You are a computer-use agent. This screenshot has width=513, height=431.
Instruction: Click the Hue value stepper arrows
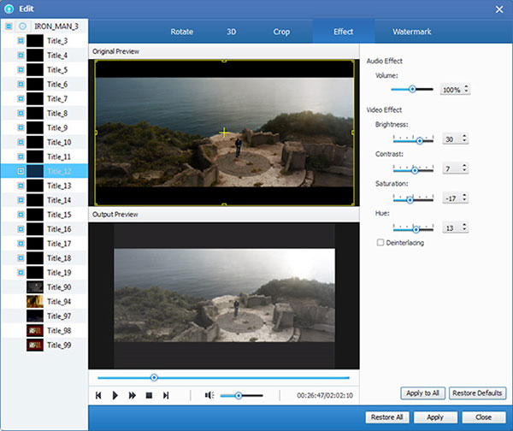464,227
